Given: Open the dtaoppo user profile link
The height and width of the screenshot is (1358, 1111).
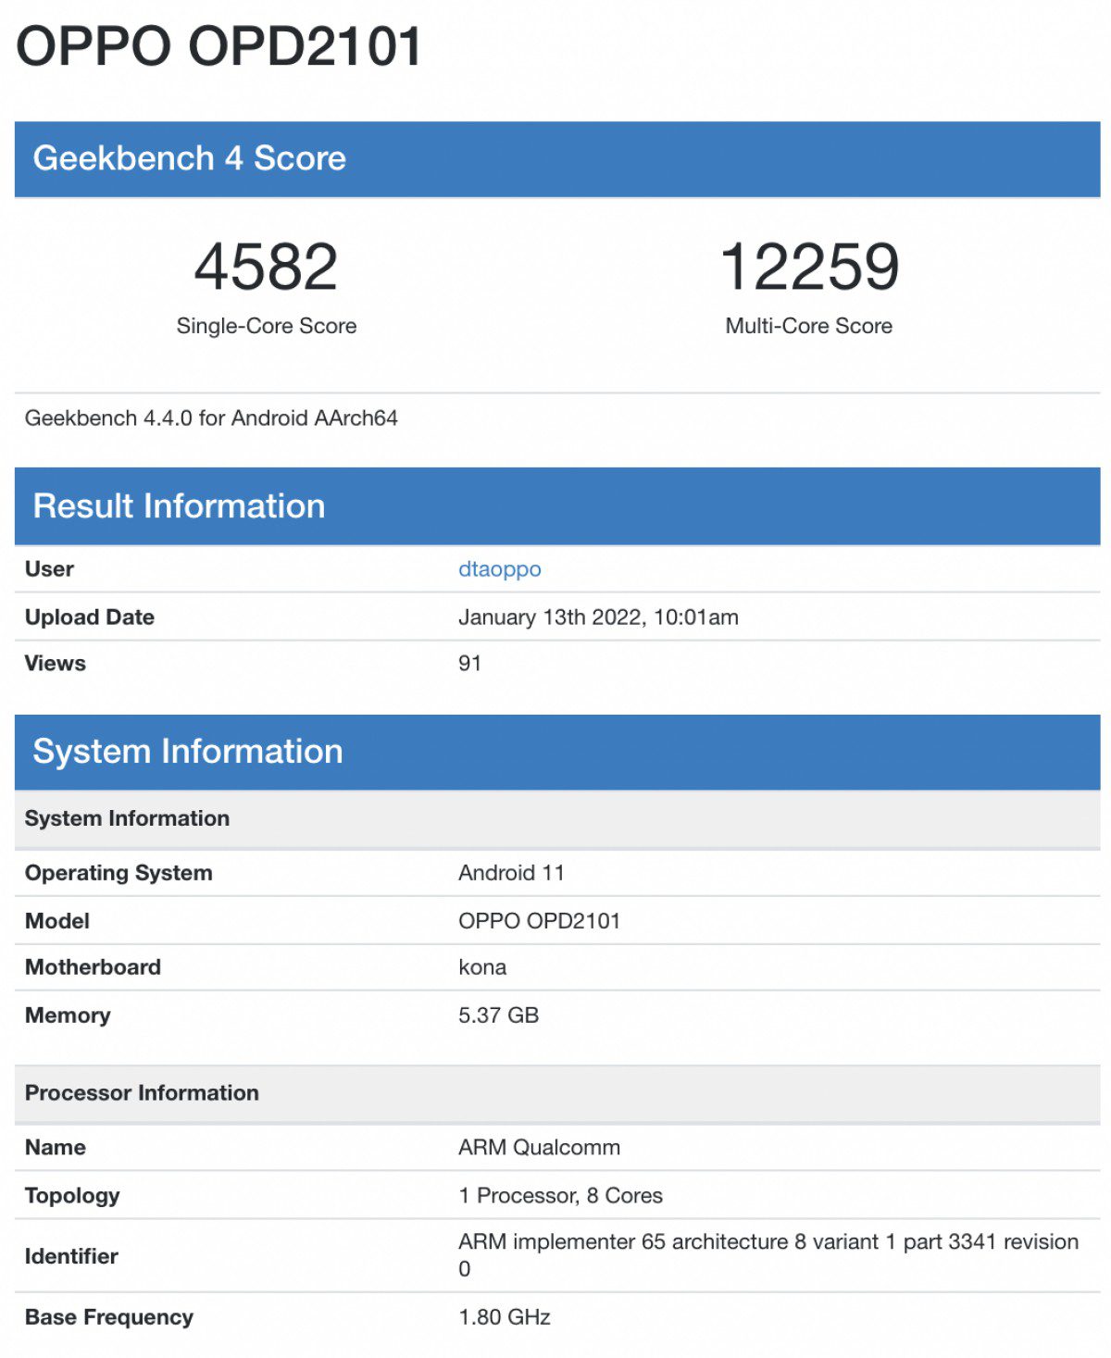Looking at the screenshot, I should click(x=500, y=569).
